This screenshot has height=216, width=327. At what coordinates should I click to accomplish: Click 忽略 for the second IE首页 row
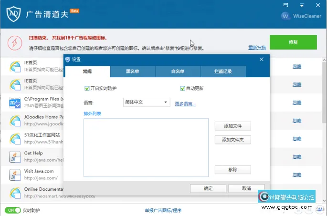(297, 84)
